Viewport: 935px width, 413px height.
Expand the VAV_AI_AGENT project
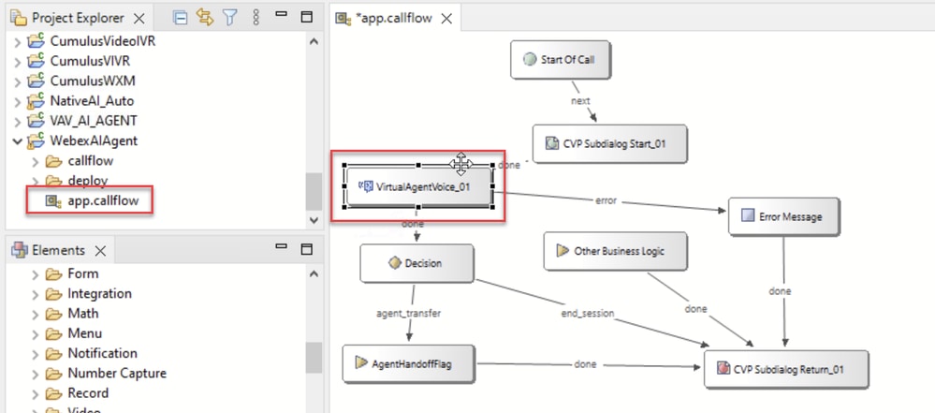(x=17, y=122)
